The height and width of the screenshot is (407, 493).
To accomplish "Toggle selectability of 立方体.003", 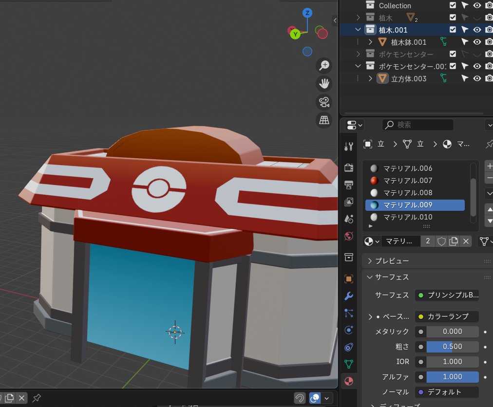I will click(x=465, y=78).
